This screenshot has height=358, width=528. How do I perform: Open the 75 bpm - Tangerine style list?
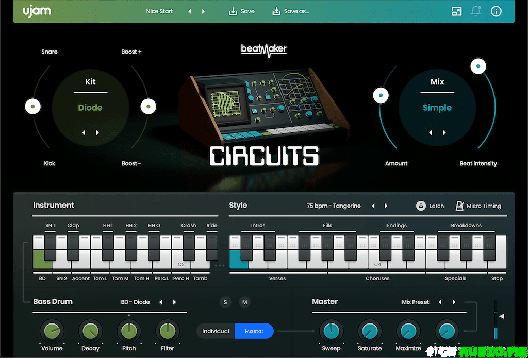tap(334, 206)
